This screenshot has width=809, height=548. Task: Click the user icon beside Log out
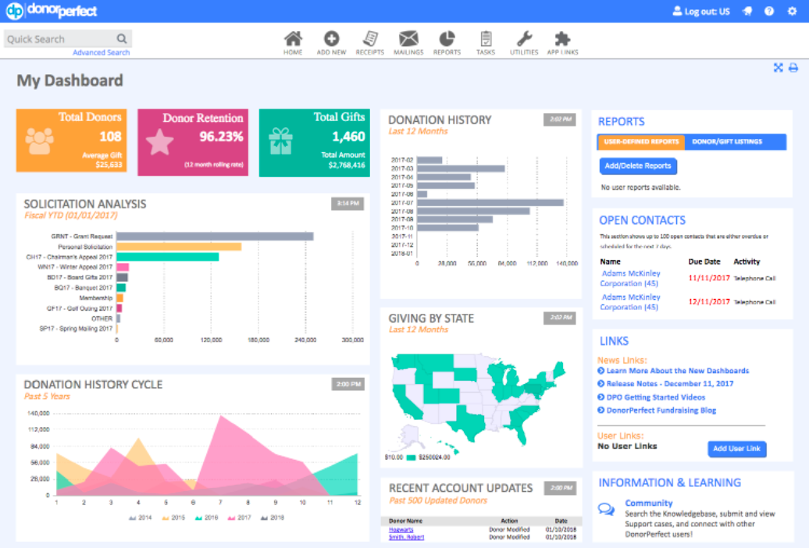678,11
